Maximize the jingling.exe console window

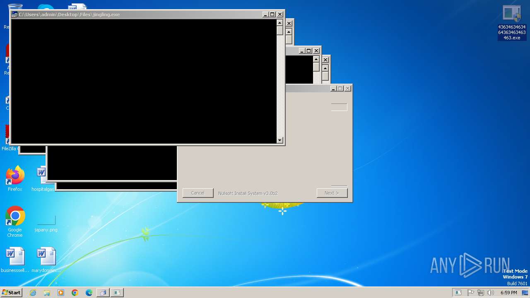(x=272, y=14)
